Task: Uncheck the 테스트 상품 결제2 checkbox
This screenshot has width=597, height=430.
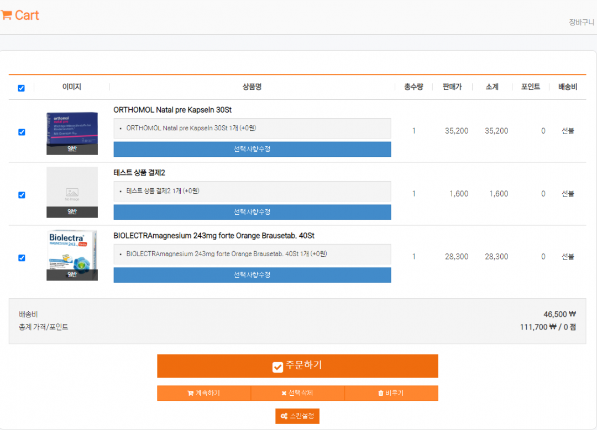Action: (x=22, y=195)
